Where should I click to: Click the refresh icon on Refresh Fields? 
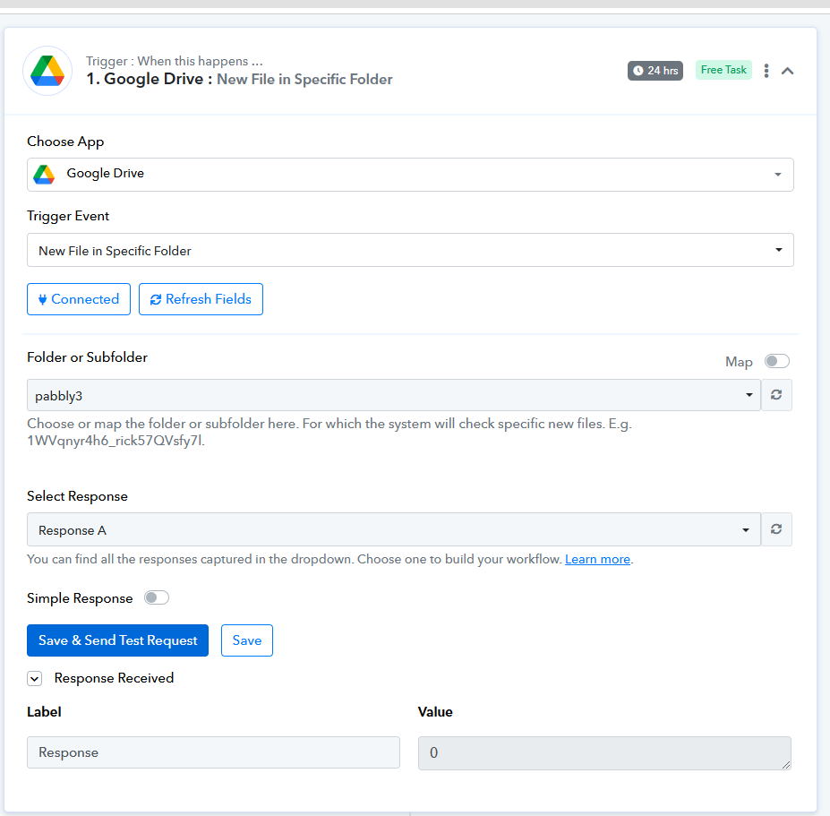click(156, 300)
